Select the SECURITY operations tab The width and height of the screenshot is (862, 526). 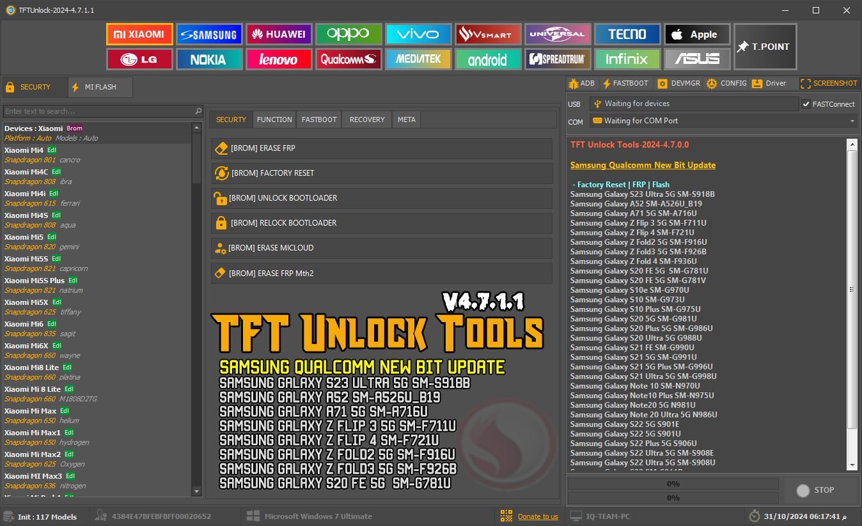pyautogui.click(x=231, y=120)
